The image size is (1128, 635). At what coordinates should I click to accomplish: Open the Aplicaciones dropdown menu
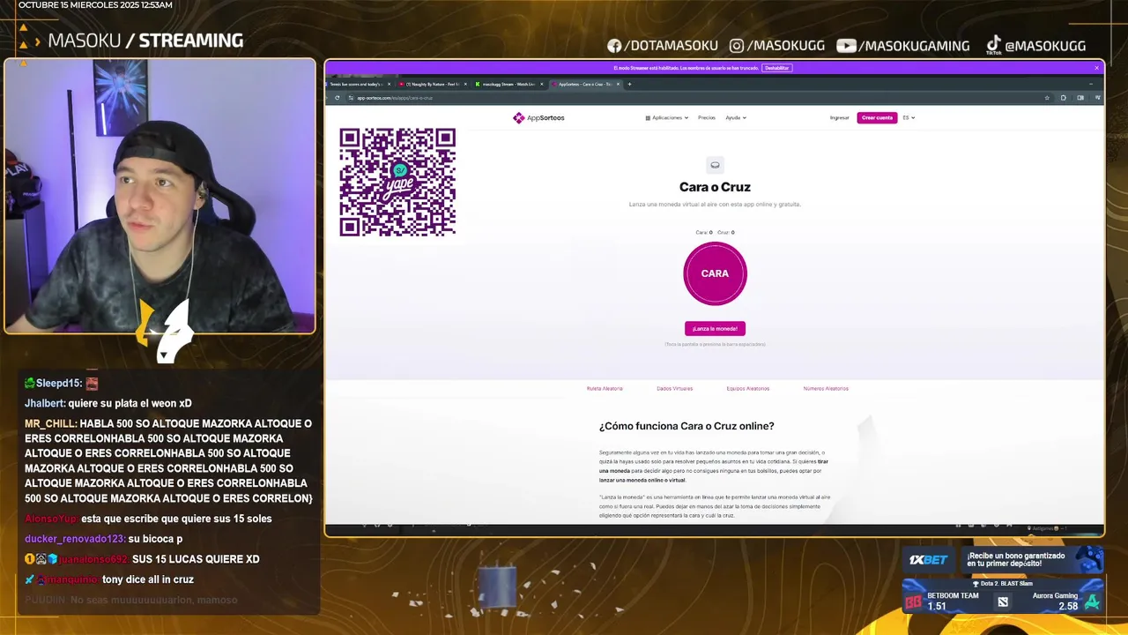coord(666,117)
